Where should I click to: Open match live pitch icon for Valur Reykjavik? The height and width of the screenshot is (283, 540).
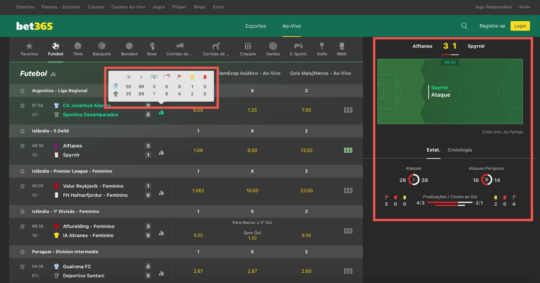click(x=348, y=190)
